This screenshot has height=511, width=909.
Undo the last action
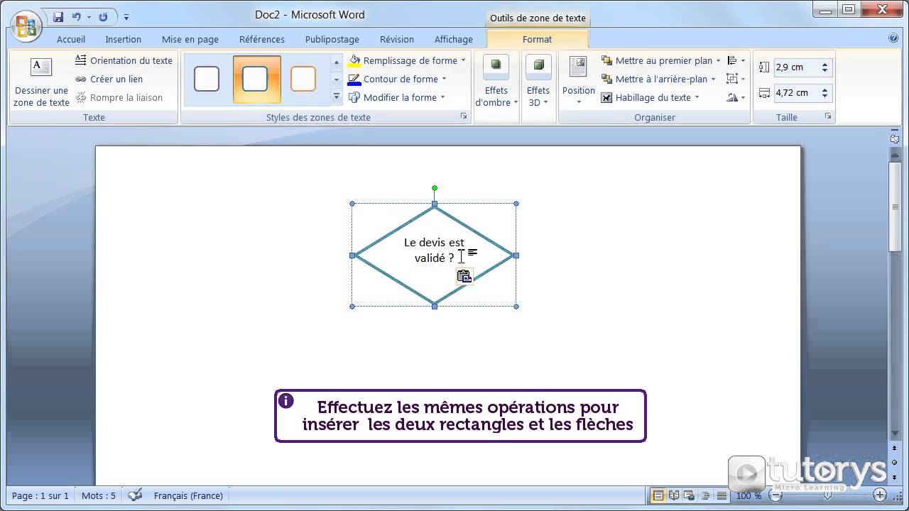[76, 16]
